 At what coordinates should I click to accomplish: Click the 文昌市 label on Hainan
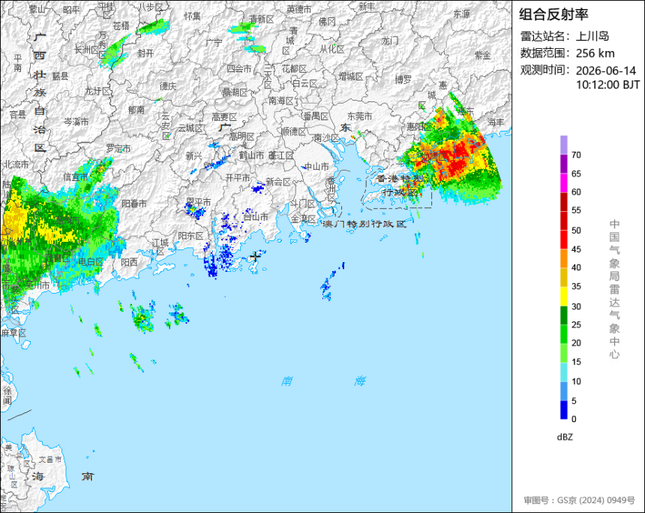pyautogui.click(x=50, y=459)
